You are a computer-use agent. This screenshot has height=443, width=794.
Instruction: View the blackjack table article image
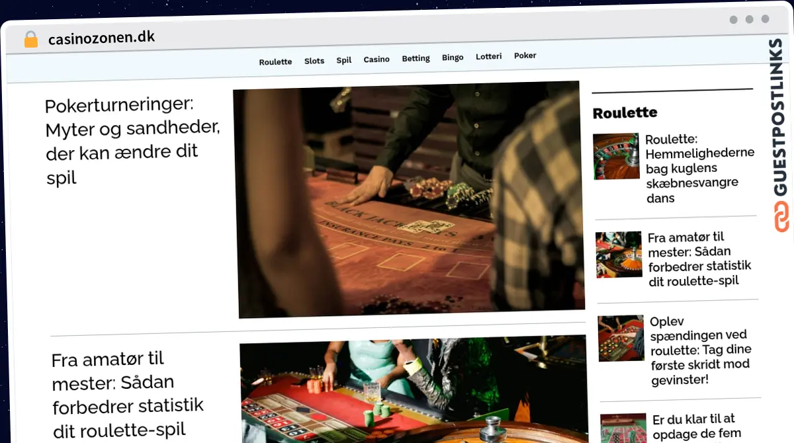tap(408, 198)
